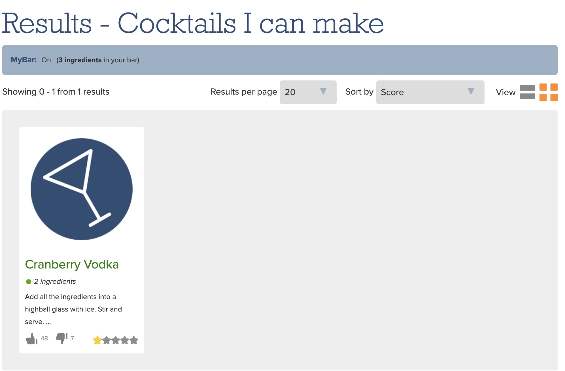Click the Cranberry Vodka description text
The image size is (565, 371).
[73, 309]
